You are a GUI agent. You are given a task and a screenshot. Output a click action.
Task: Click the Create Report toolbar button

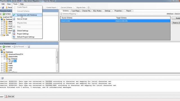(50, 8)
